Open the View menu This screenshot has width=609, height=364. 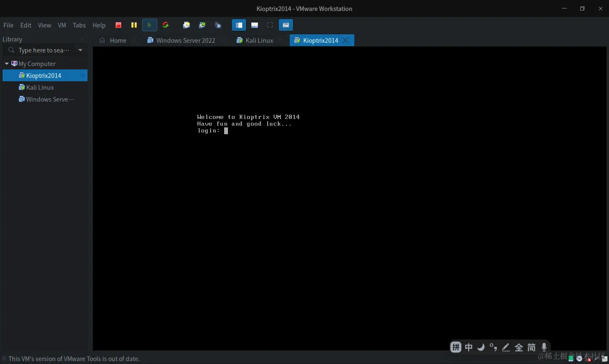coord(44,25)
